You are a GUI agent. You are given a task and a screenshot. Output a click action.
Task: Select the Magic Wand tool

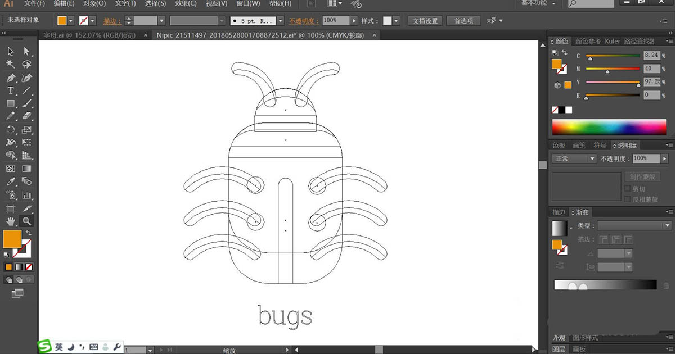pos(11,65)
